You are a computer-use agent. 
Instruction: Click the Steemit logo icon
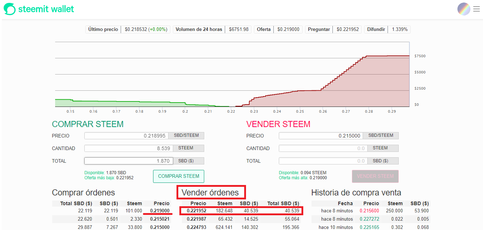point(10,9)
